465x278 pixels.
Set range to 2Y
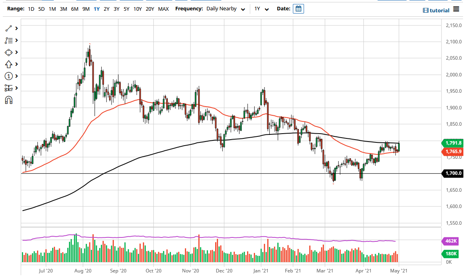(x=106, y=9)
